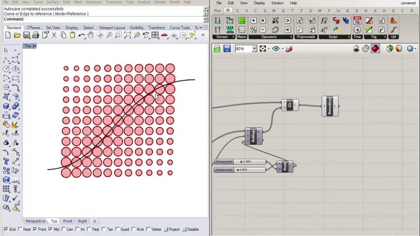
Task: Click the C# Script component icon
Action: click(x=336, y=21)
